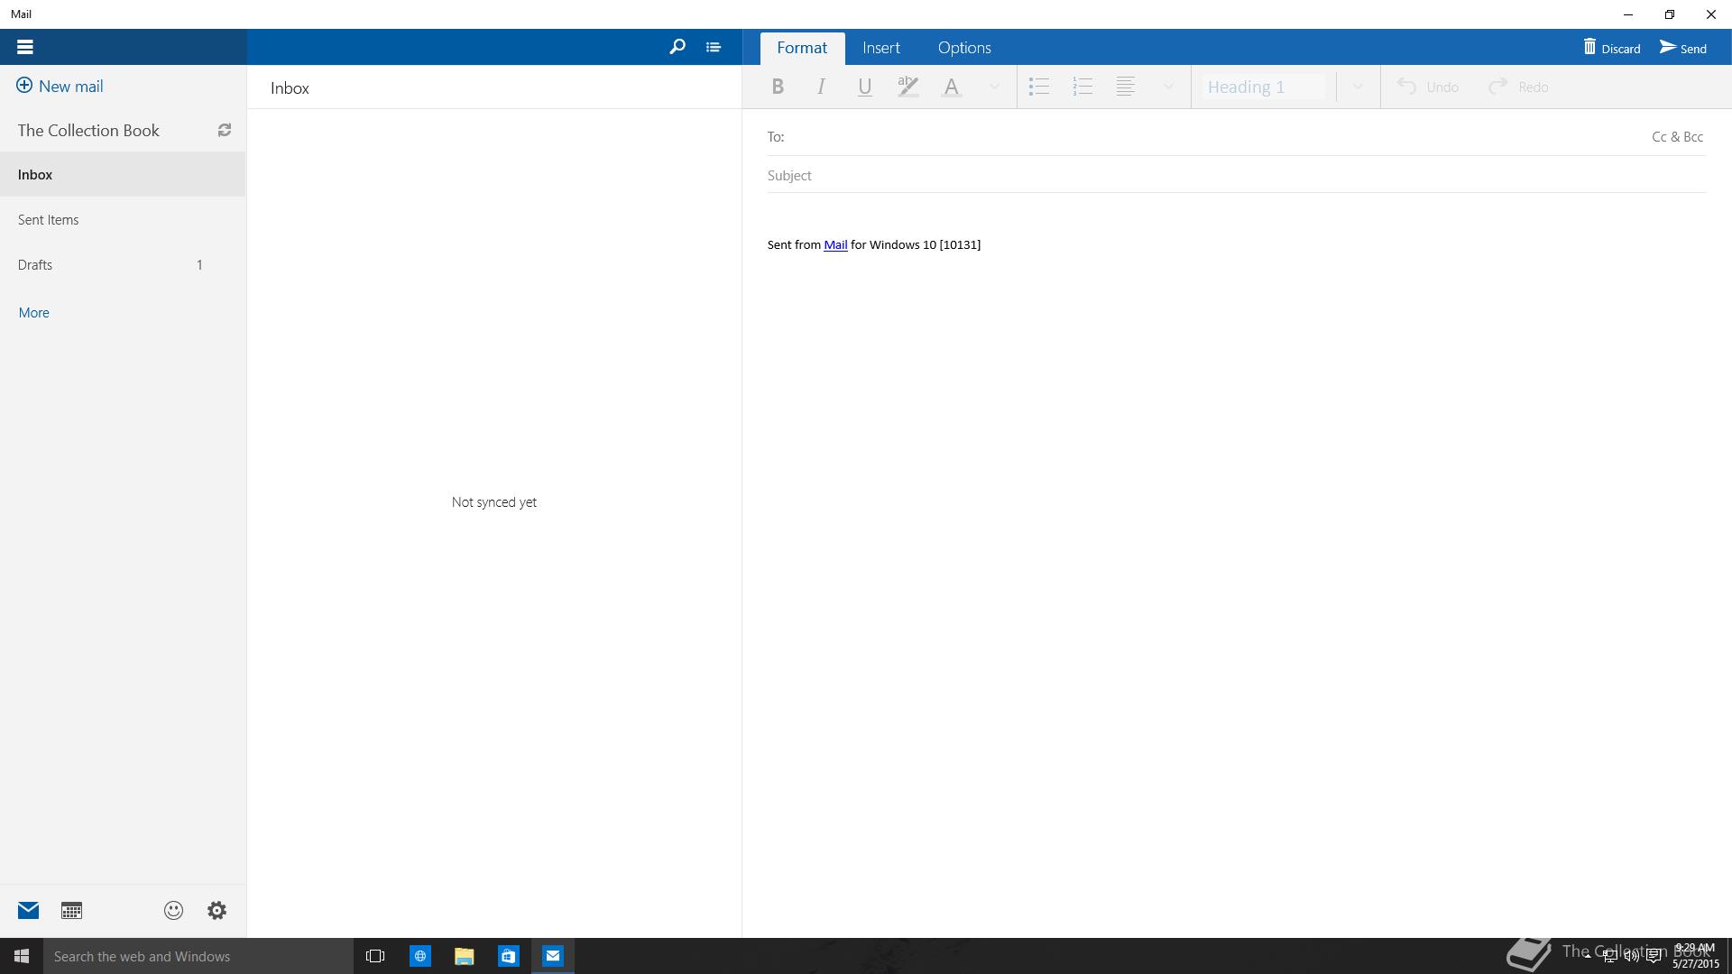Viewport: 1732px width, 974px height.
Task: Insert a bulleted list
Action: (x=1039, y=87)
